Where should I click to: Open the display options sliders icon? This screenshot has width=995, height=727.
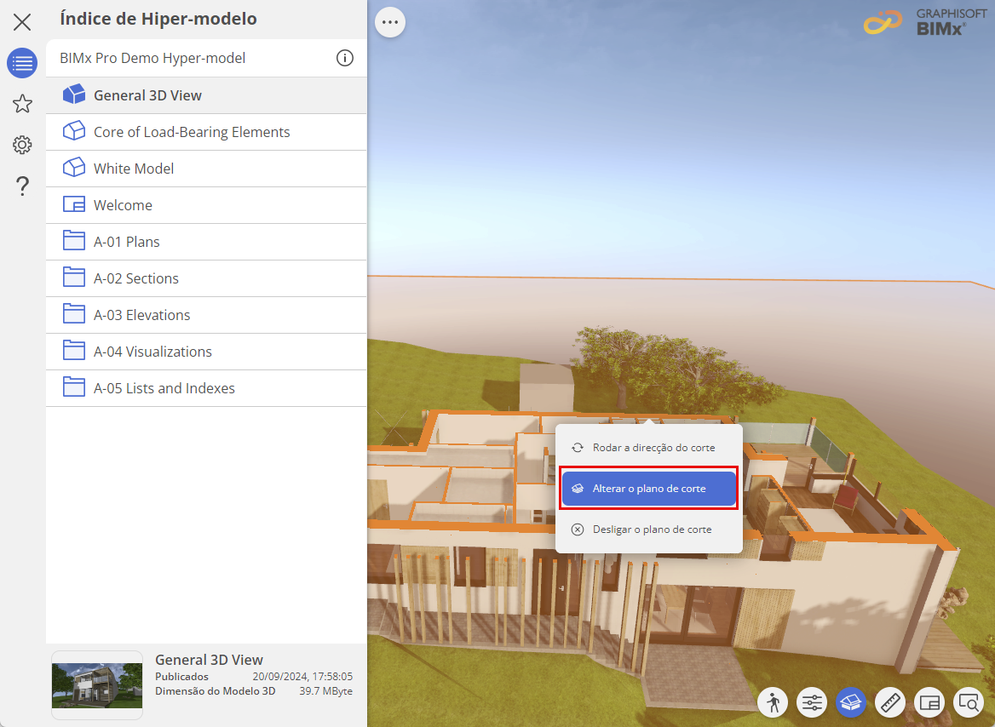[812, 702]
